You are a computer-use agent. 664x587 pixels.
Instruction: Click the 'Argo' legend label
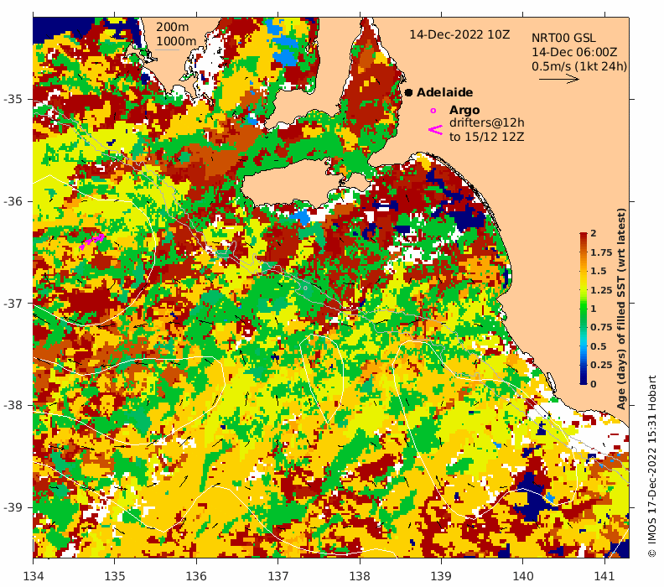tap(464, 110)
